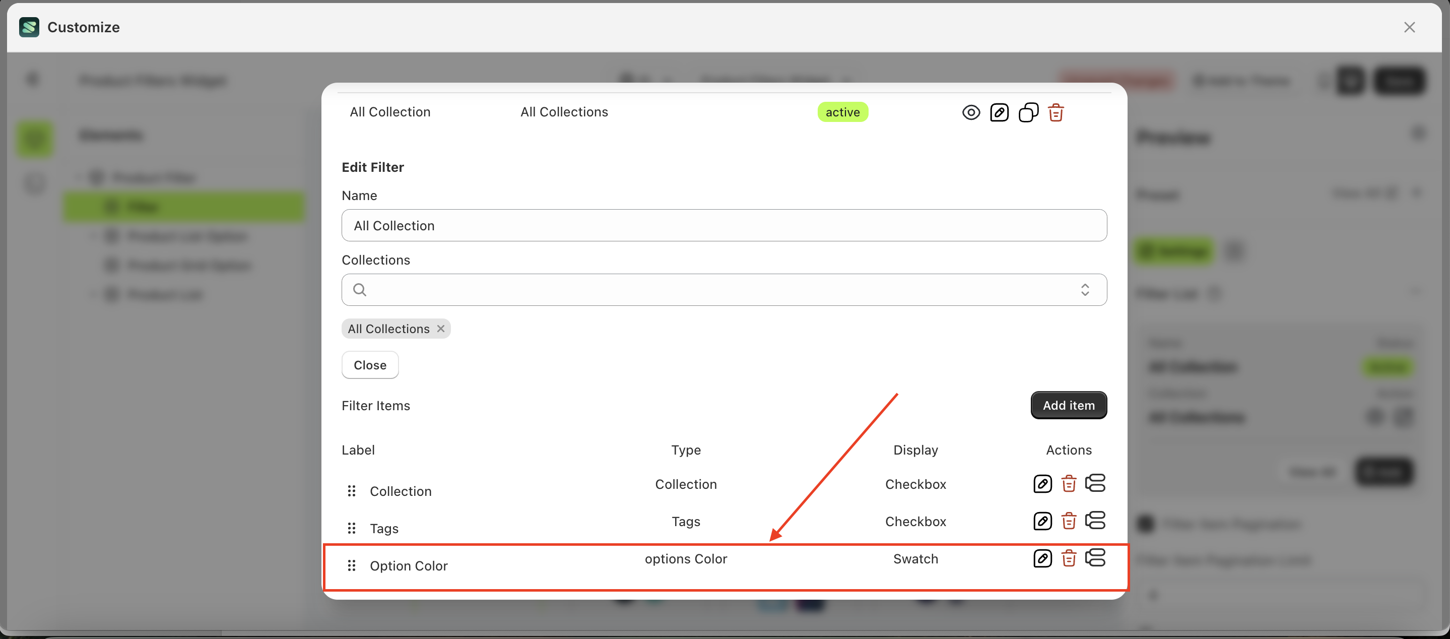Click the drag handle beside Tags label
Screen dimensions: 1450x639
coord(351,528)
